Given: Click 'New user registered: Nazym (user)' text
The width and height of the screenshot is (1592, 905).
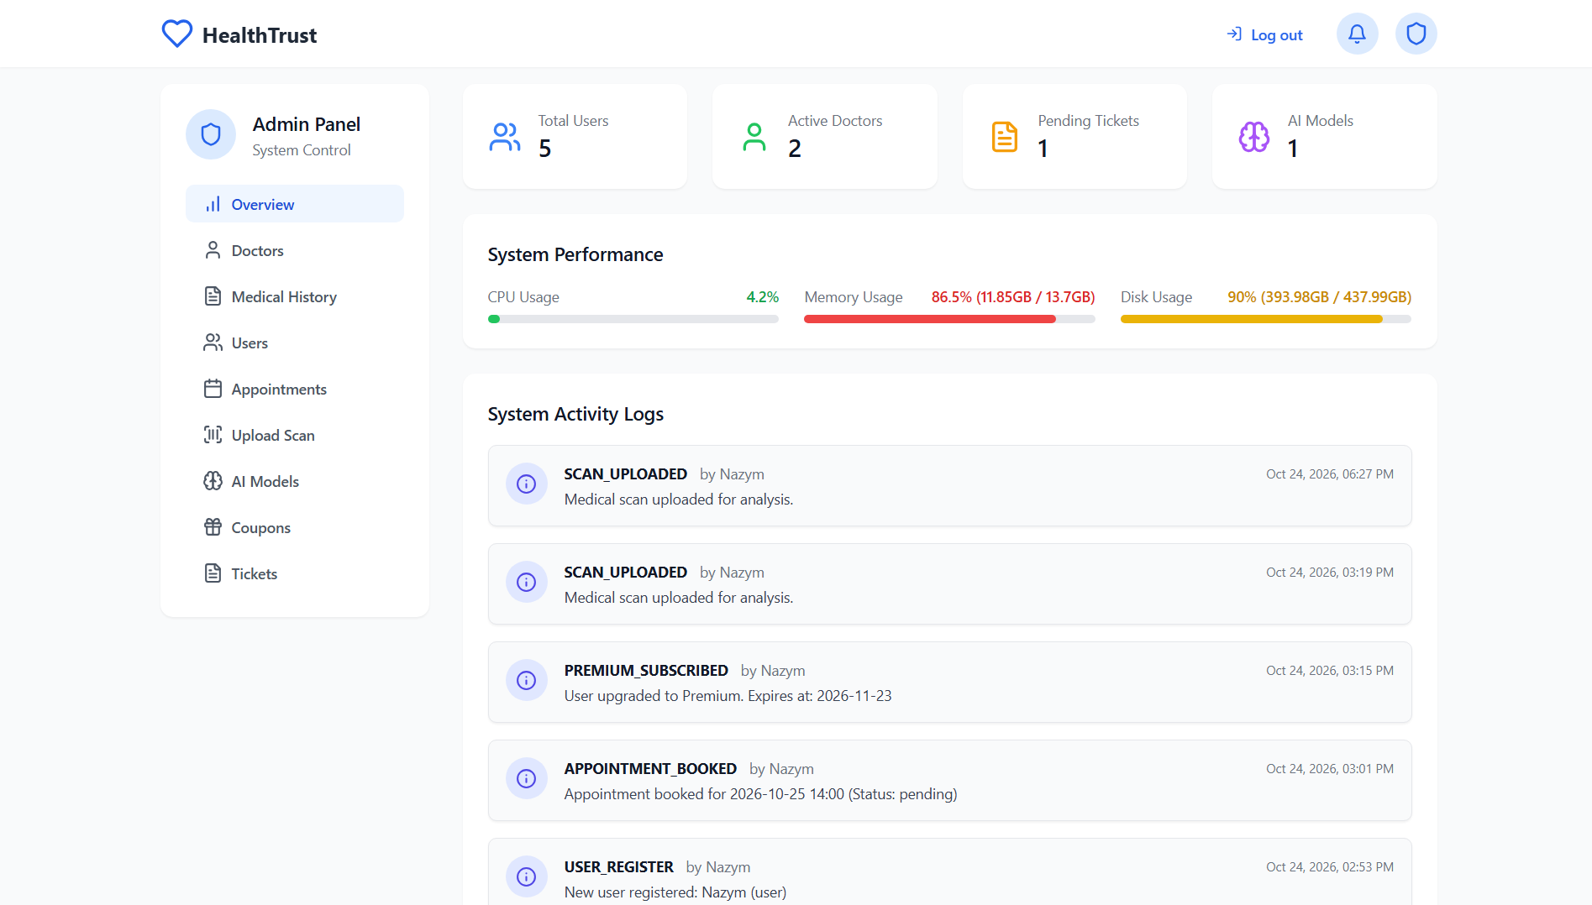Looking at the screenshot, I should click(675, 892).
